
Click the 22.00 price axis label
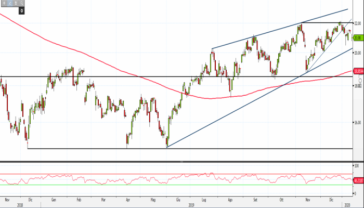coord(358,23)
